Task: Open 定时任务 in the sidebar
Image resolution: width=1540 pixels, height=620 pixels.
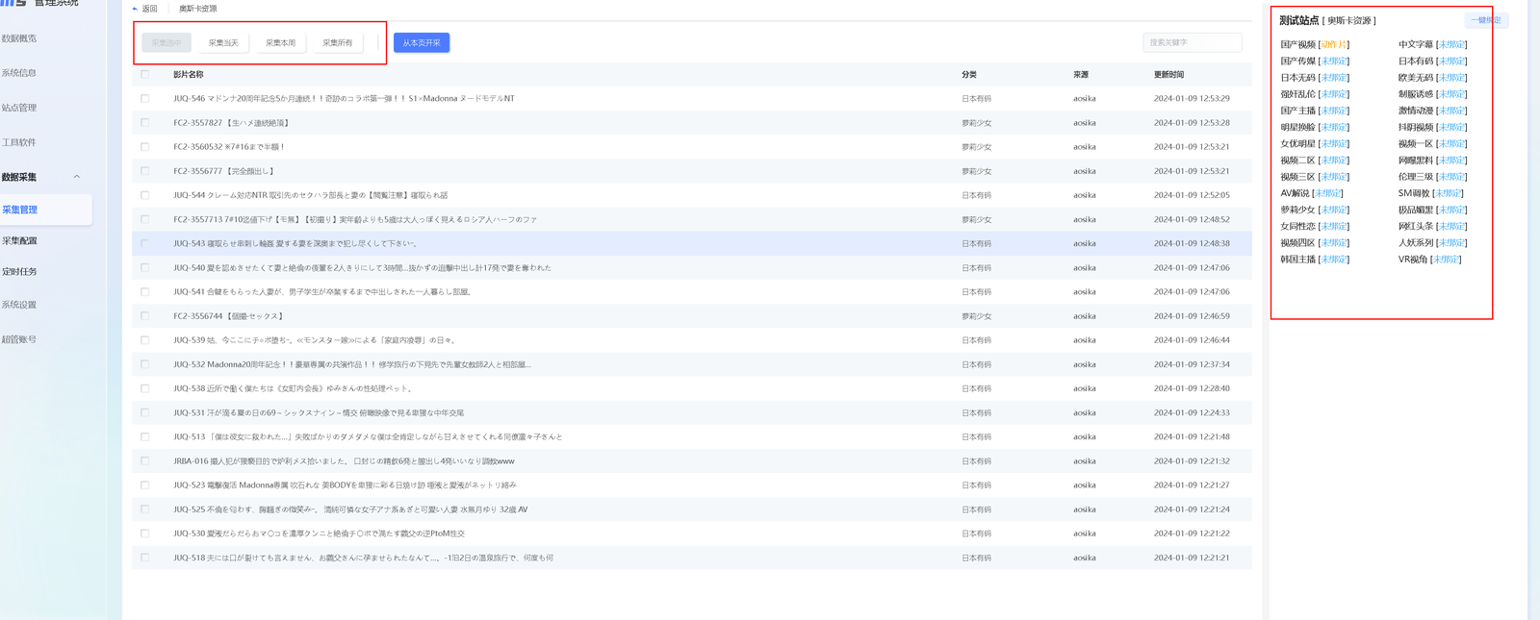Action: 19,272
